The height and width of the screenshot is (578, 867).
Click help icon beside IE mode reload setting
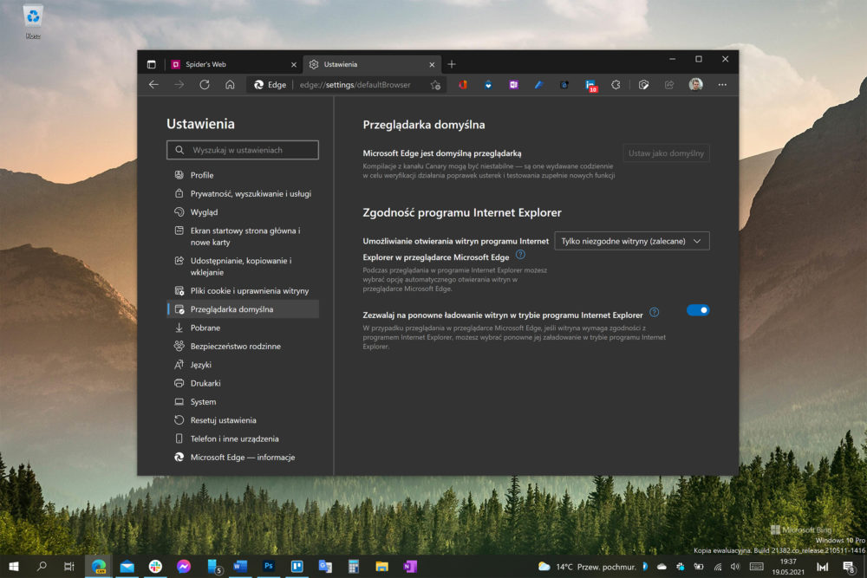pos(654,312)
